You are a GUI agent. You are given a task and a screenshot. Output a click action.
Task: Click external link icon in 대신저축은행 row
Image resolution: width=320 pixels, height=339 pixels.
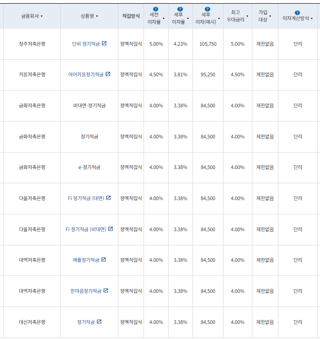99,322
